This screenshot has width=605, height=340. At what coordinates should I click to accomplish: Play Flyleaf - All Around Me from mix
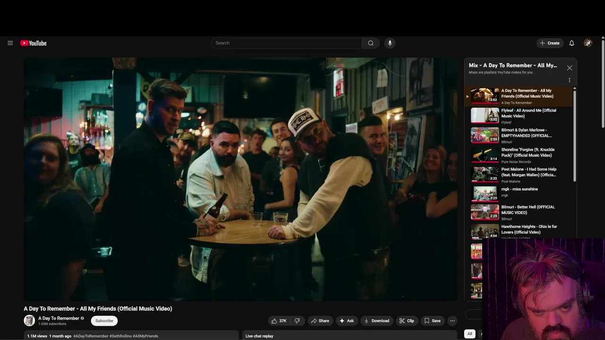coord(519,116)
